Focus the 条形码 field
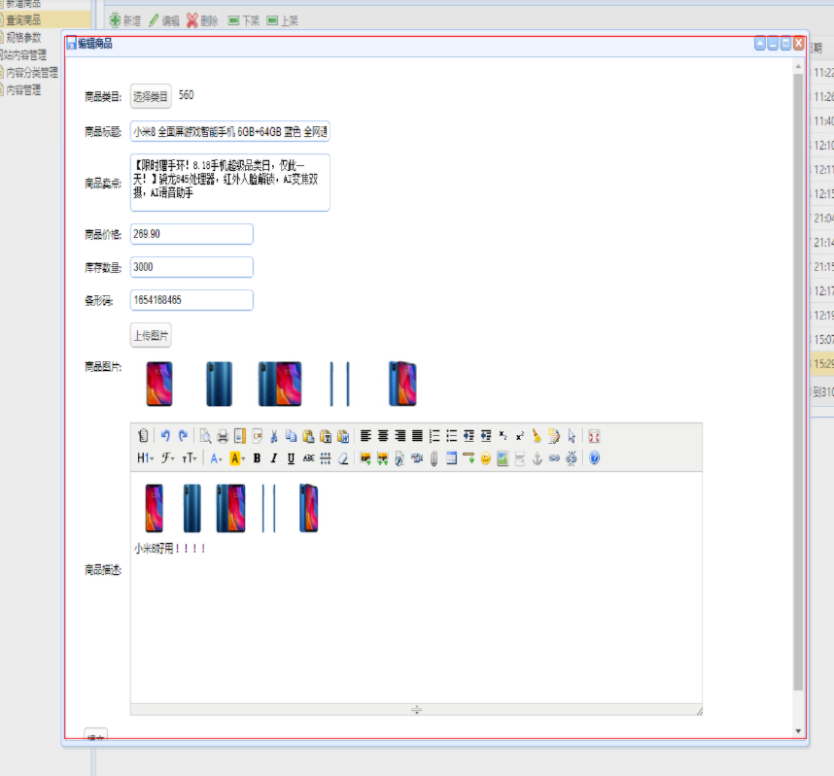This screenshot has width=834, height=776. [x=191, y=300]
